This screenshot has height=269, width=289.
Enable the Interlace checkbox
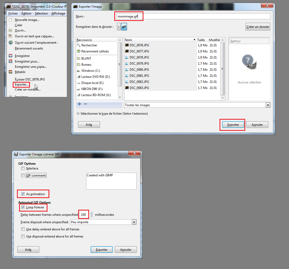click(23, 168)
